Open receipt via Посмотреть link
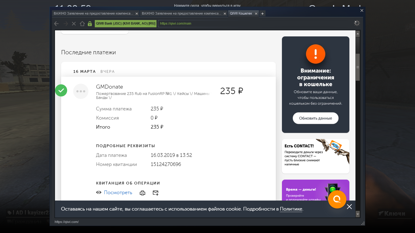The image size is (415, 233). (x=118, y=193)
